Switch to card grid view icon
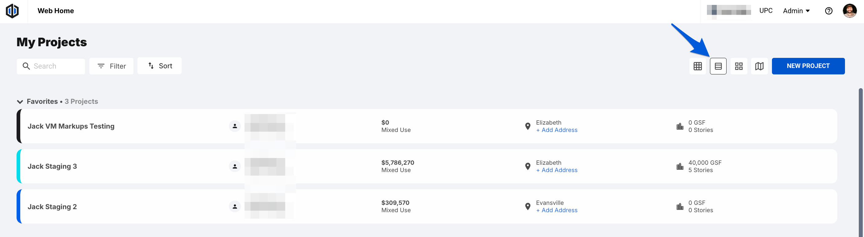The height and width of the screenshot is (237, 864). (x=739, y=66)
